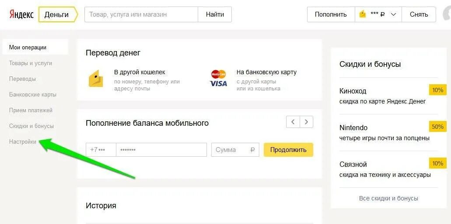Show previous mobile top-up with left arrow
The width and height of the screenshot is (451, 224).
click(293, 122)
